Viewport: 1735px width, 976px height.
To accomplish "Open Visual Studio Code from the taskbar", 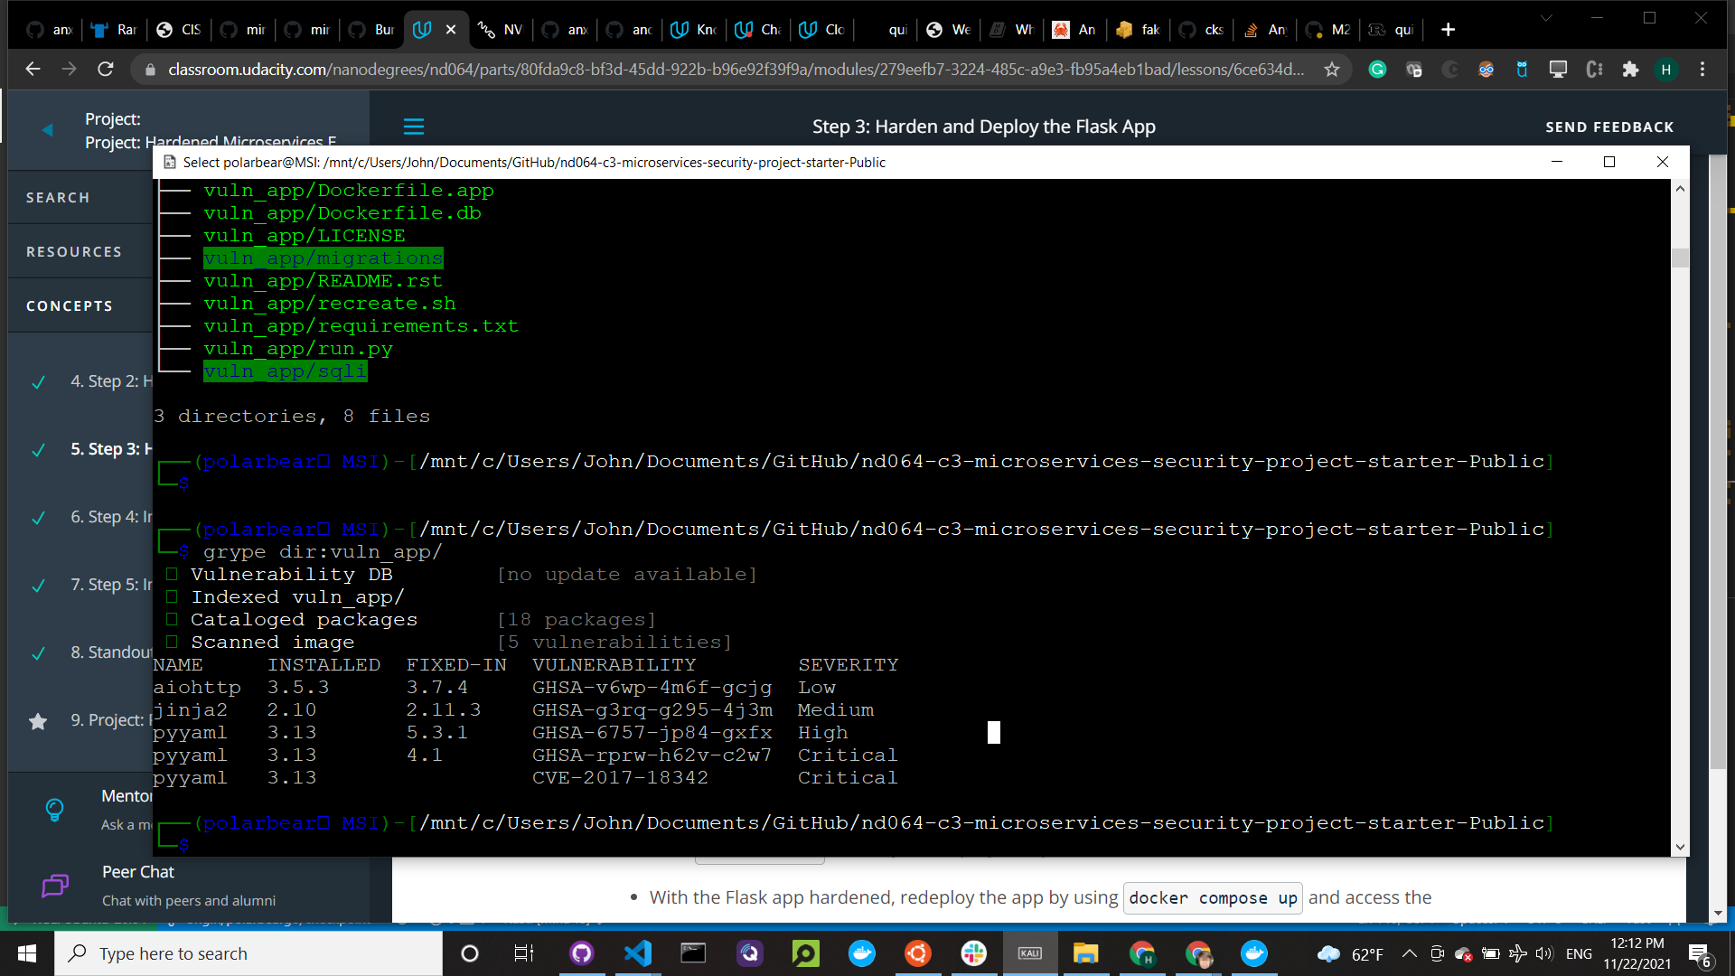I will tap(638, 953).
